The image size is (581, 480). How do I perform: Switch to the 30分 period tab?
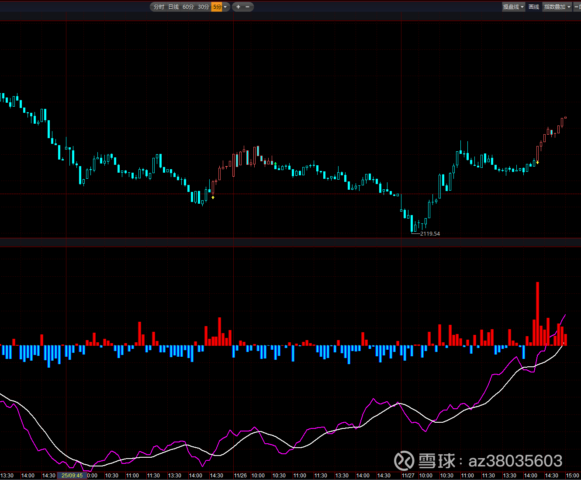tap(203, 7)
